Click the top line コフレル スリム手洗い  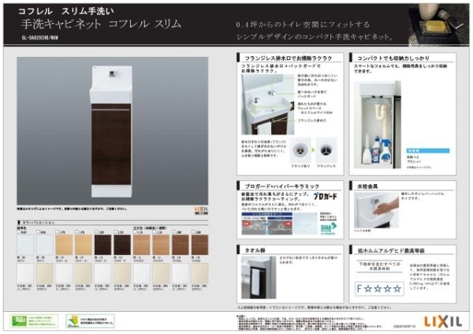click(x=66, y=11)
